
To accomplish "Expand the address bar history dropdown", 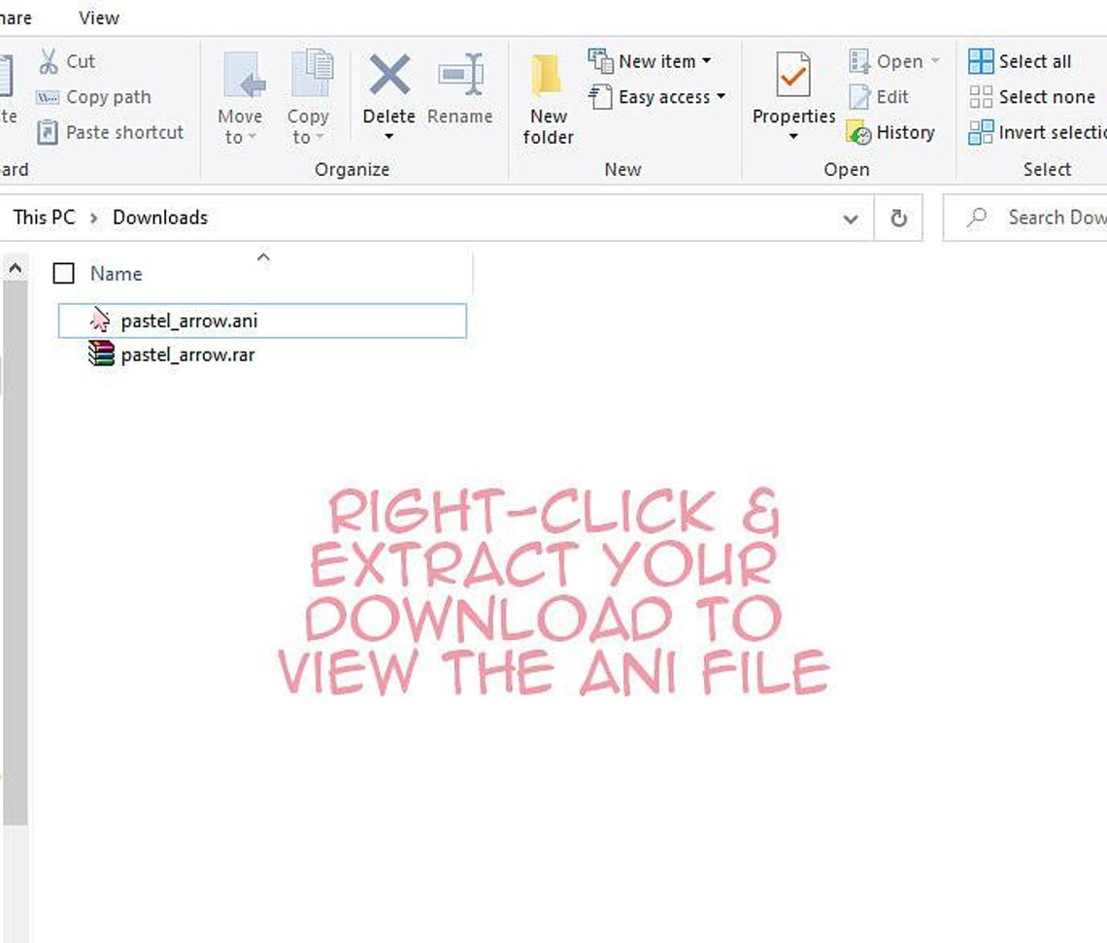I will coord(852,219).
